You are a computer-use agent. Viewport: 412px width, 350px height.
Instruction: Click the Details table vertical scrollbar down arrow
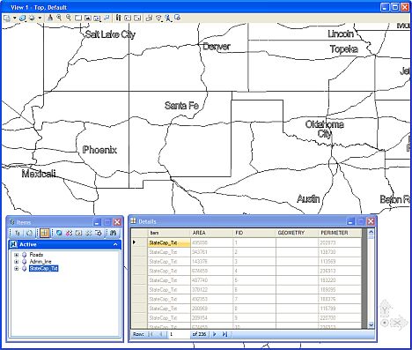click(x=371, y=325)
